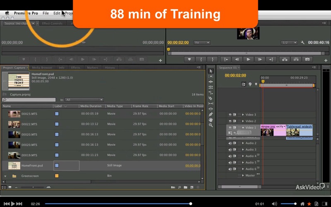Open the File menu
The height and width of the screenshot is (207, 331).
coord(46,13)
